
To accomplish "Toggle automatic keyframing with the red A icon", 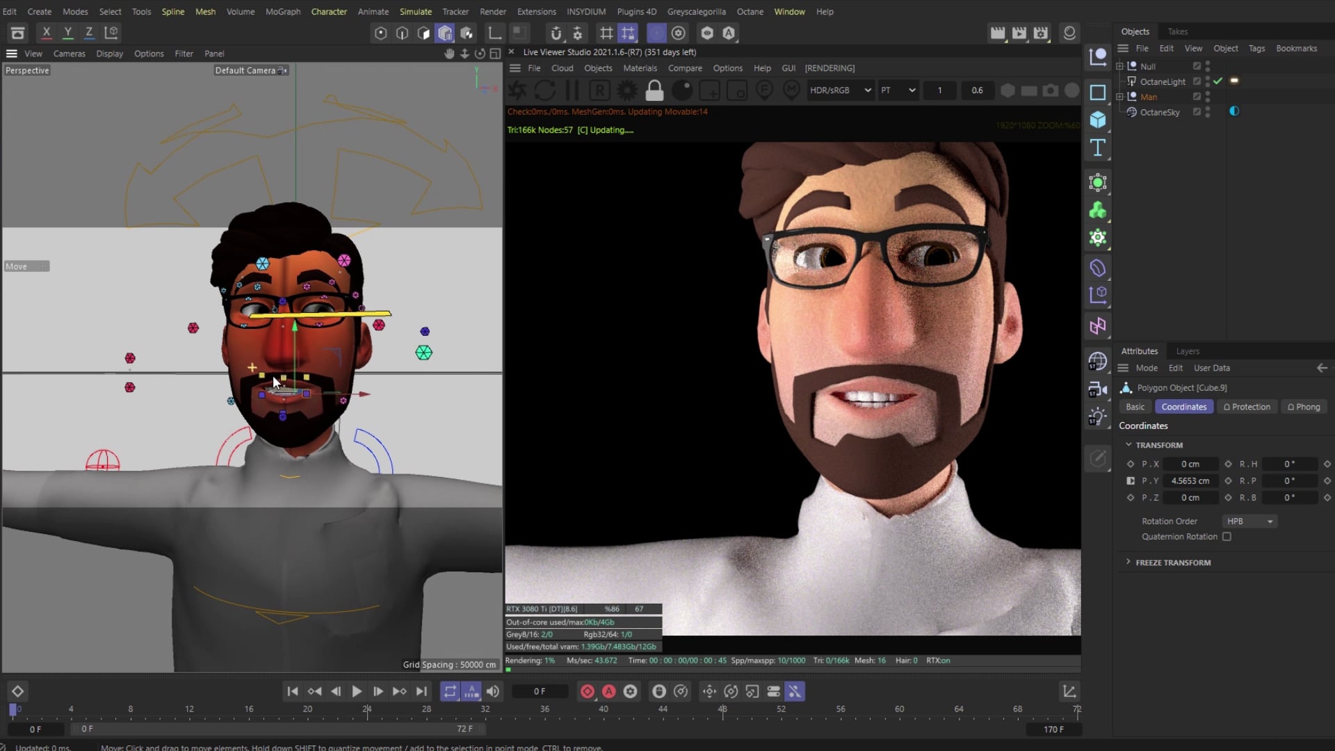I will tap(609, 691).
